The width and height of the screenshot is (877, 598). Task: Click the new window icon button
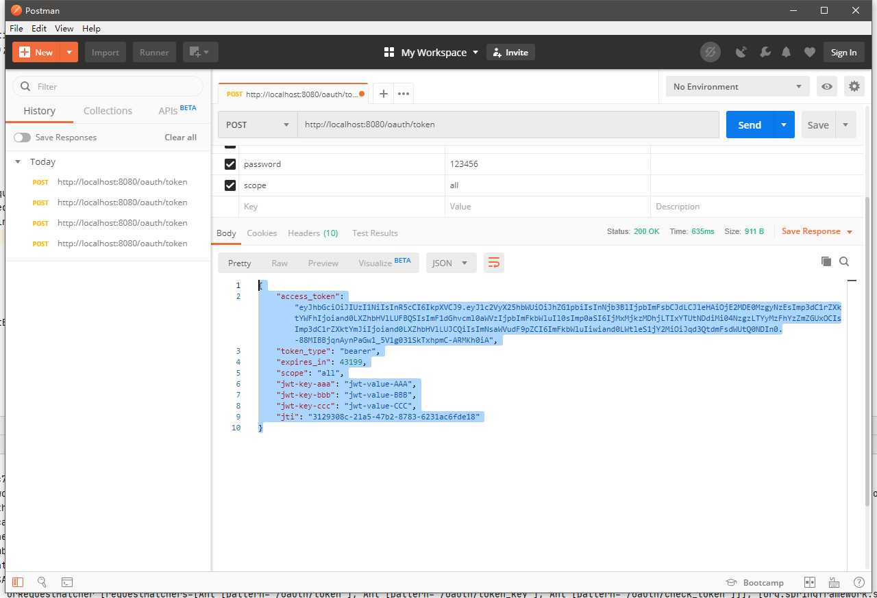(200, 52)
